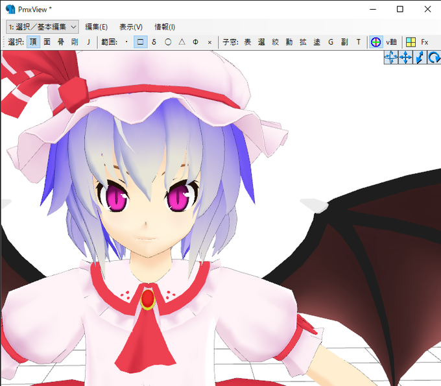Open the 表 sub-window
The image size is (441, 386).
[248, 42]
